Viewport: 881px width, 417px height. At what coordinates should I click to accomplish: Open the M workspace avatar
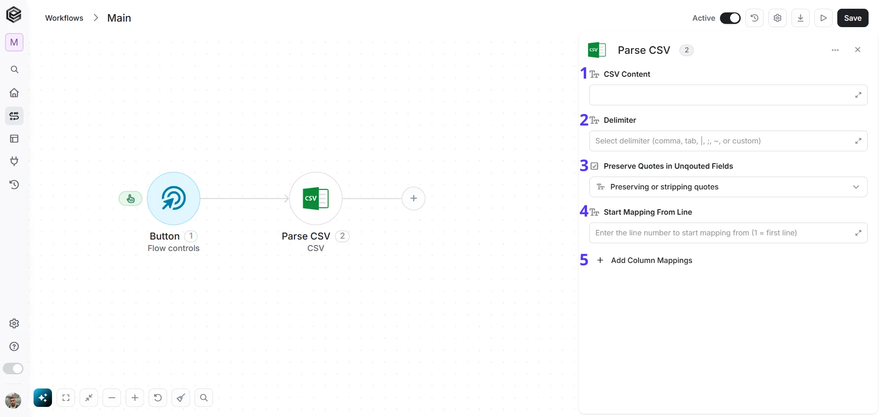[x=14, y=42]
